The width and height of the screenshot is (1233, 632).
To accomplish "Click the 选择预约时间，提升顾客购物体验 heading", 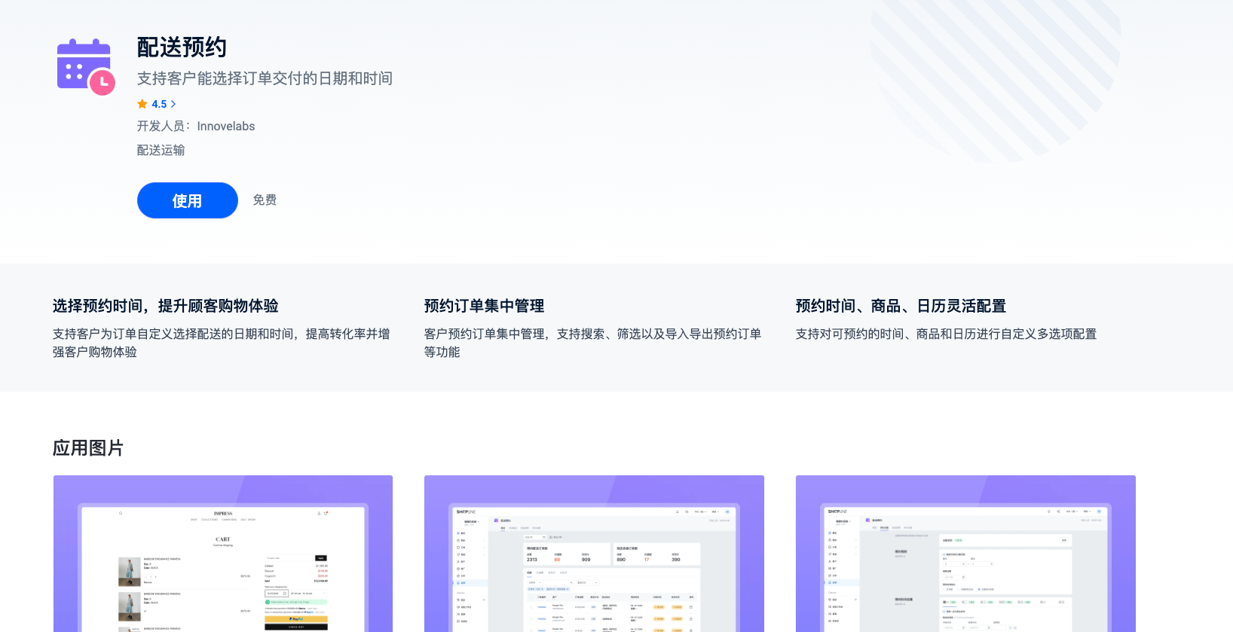I will [x=166, y=306].
